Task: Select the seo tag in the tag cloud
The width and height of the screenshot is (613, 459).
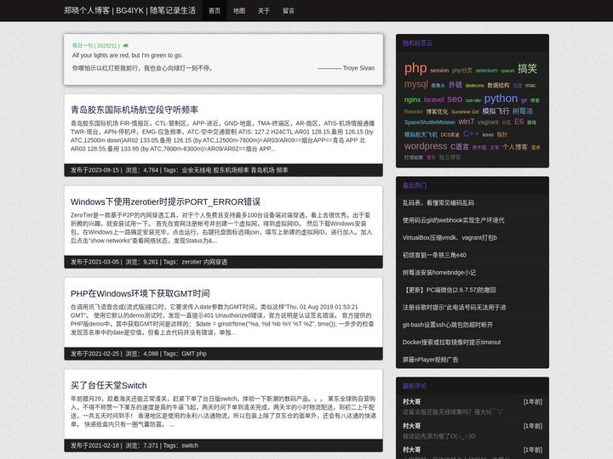Action: pos(455,99)
